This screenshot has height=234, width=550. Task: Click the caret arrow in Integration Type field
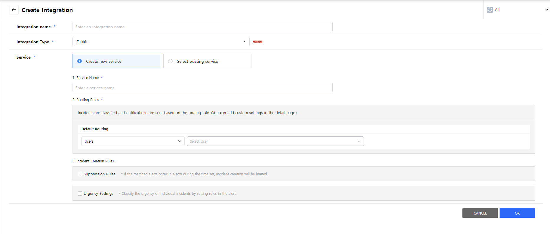click(244, 42)
